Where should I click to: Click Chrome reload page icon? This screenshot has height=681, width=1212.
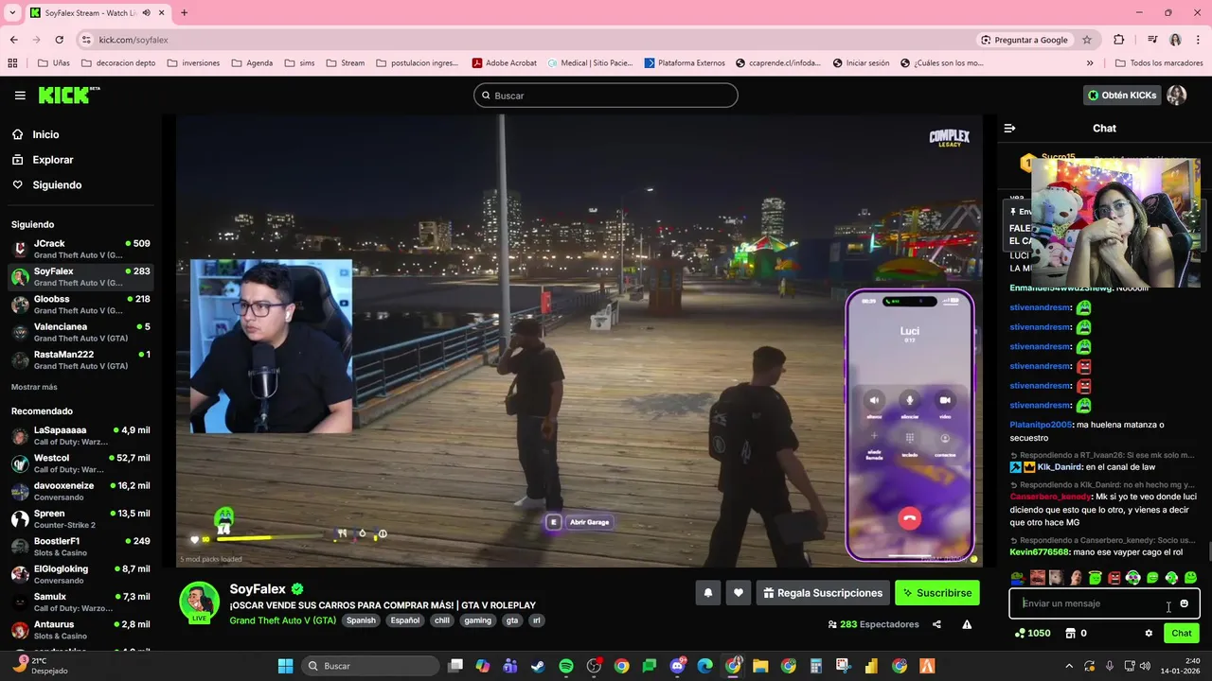pyautogui.click(x=60, y=40)
